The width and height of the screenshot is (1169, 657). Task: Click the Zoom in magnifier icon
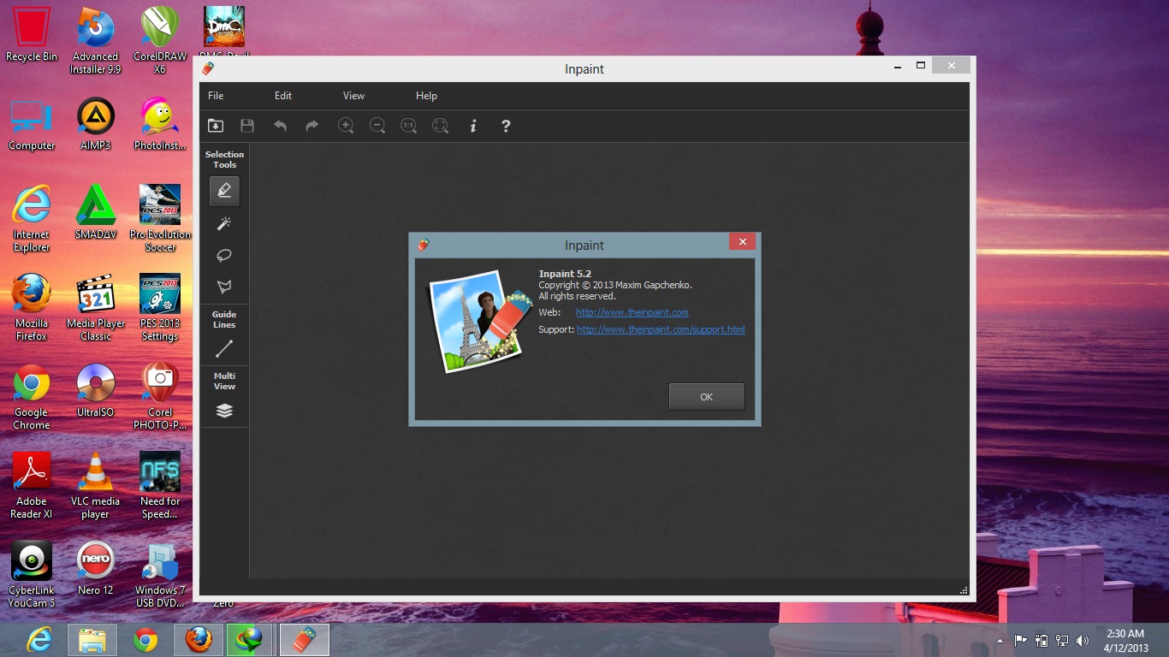coord(346,126)
